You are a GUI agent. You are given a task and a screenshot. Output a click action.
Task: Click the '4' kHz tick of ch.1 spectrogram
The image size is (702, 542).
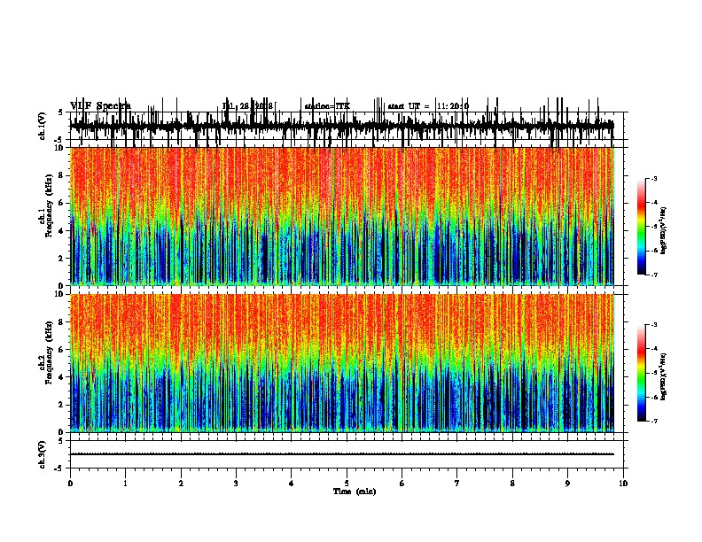click(62, 231)
